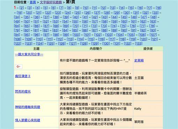This screenshot has height=129, width=178.
Task: Click the red current page number 1
Action: [15, 8]
